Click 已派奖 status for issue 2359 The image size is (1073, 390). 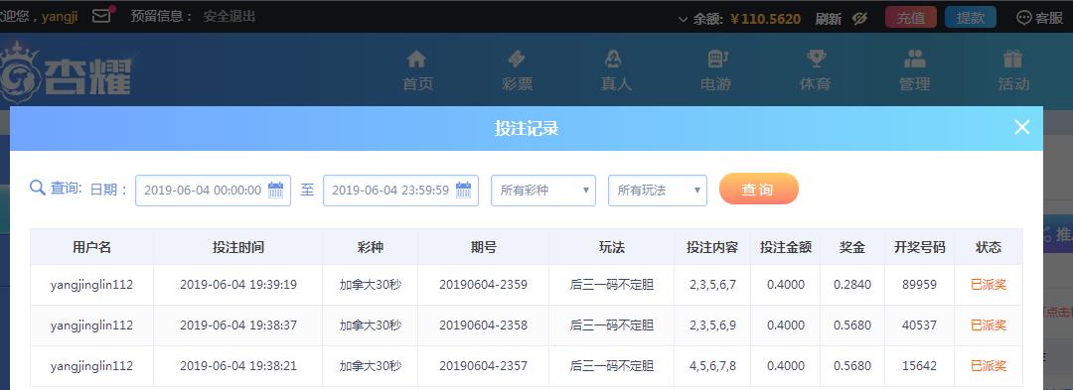(x=989, y=285)
